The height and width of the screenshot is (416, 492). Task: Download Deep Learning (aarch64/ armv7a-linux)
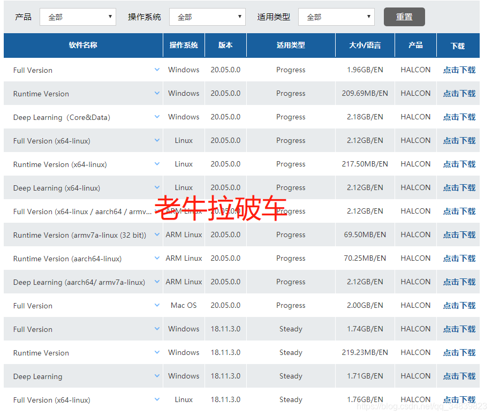click(459, 282)
